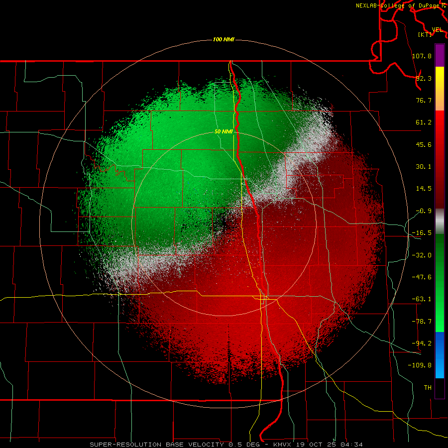Click the 14.5 velocity scale value

coord(424,189)
